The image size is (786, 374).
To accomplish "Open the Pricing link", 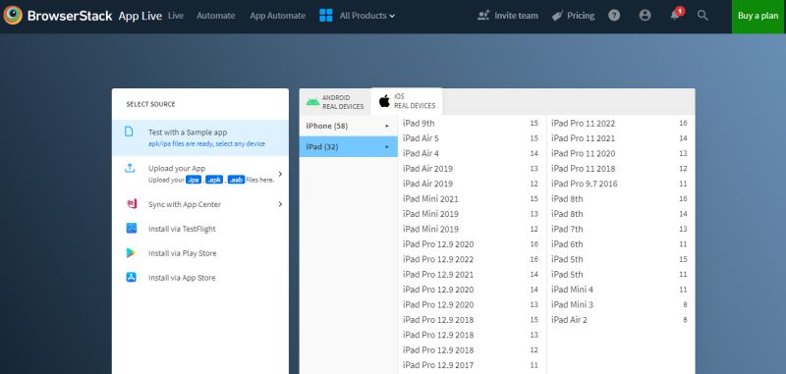I will click(x=581, y=16).
